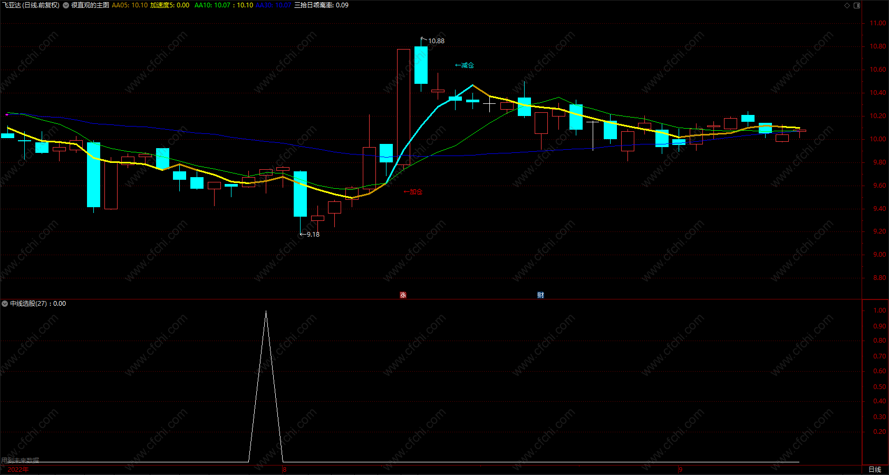Click the 2022年 date label on time axis
Viewport: 889px width, 475px height.
pos(18,470)
